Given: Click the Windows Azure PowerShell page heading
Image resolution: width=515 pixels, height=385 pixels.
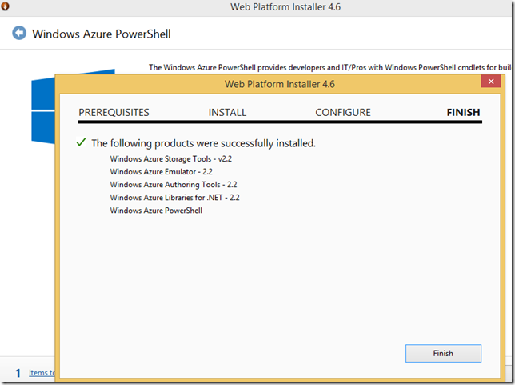Looking at the screenshot, I should coord(101,34).
